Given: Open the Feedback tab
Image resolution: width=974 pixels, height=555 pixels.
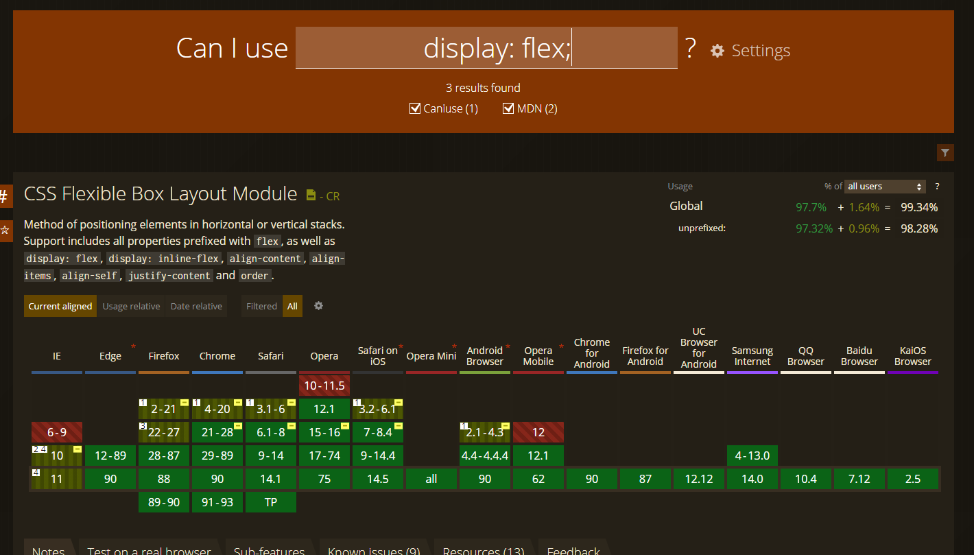Looking at the screenshot, I should 573,547.
